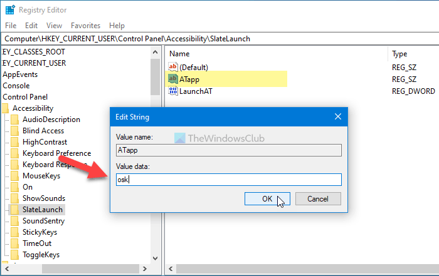Click the tree pane vertical scrollbar thumb

pyautogui.click(x=155, y=77)
